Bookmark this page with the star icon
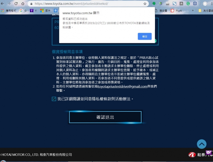This screenshot has height=162, width=213. [x=145, y=4]
